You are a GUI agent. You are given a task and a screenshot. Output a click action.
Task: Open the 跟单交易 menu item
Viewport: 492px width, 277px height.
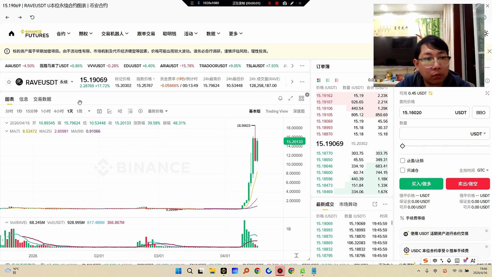coord(146,33)
